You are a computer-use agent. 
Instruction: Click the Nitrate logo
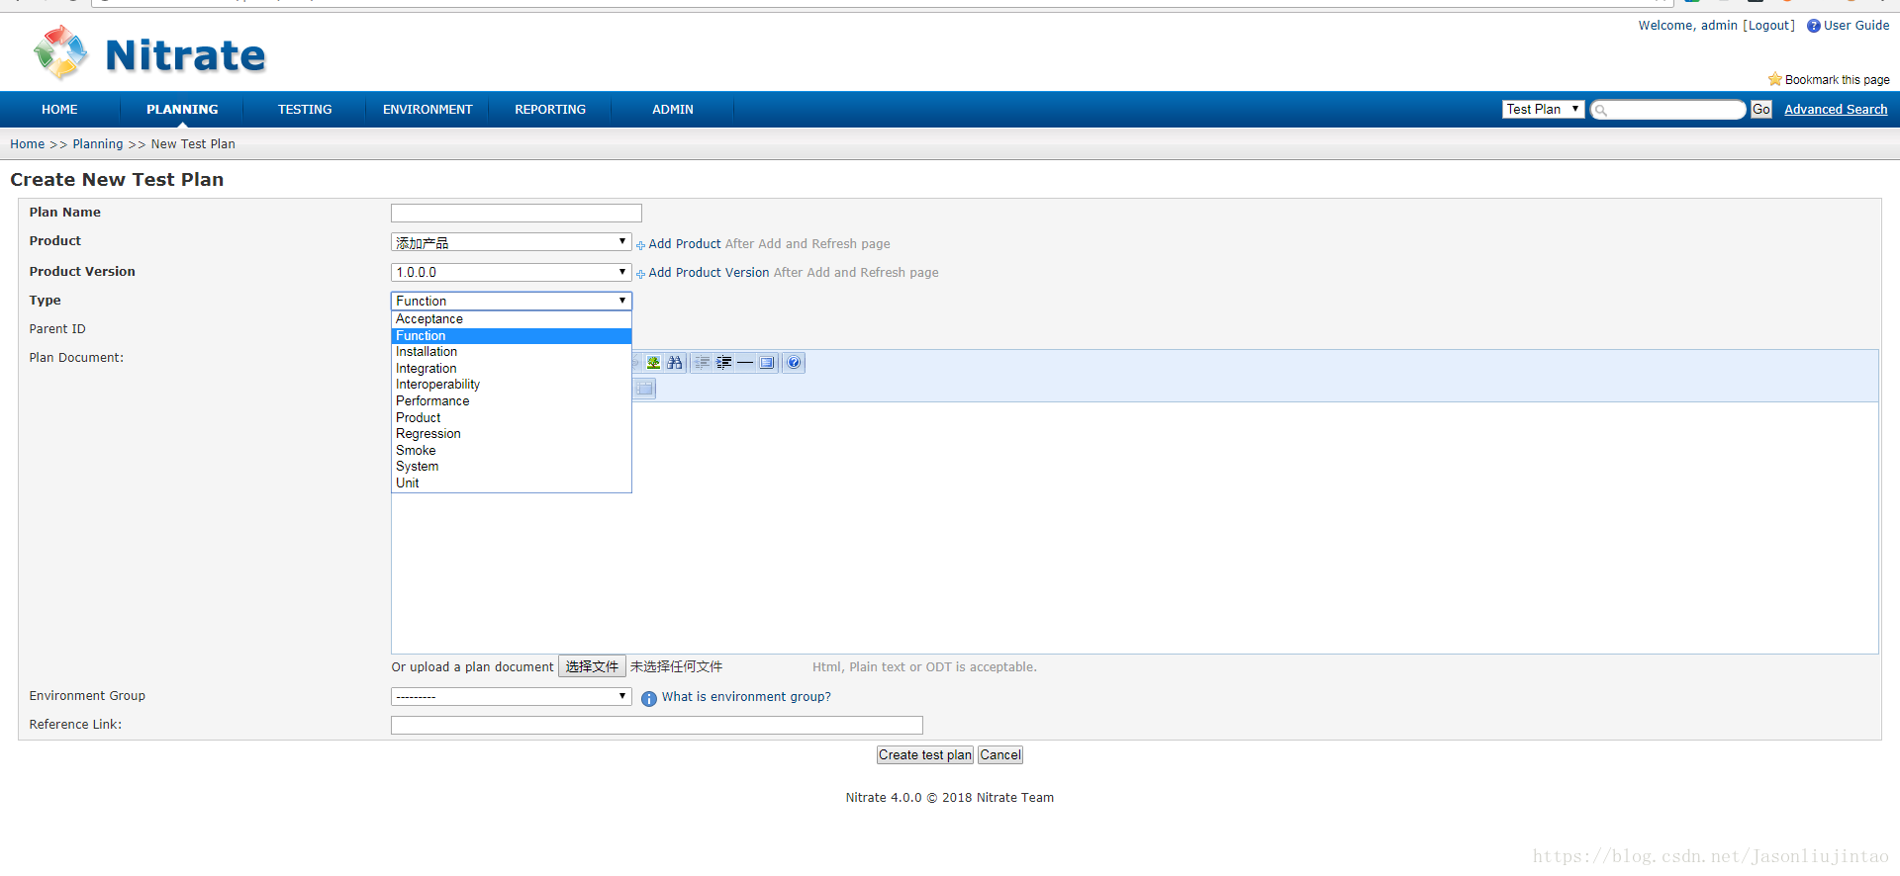click(148, 53)
